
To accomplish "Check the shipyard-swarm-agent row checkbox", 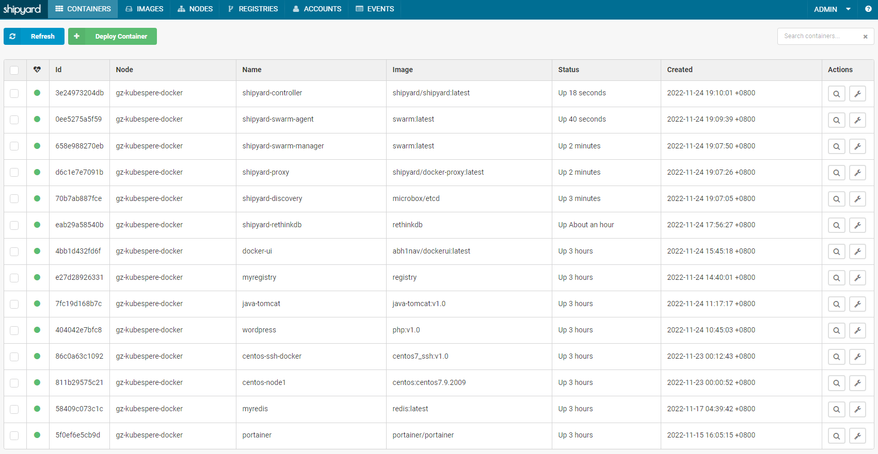I will [14, 120].
